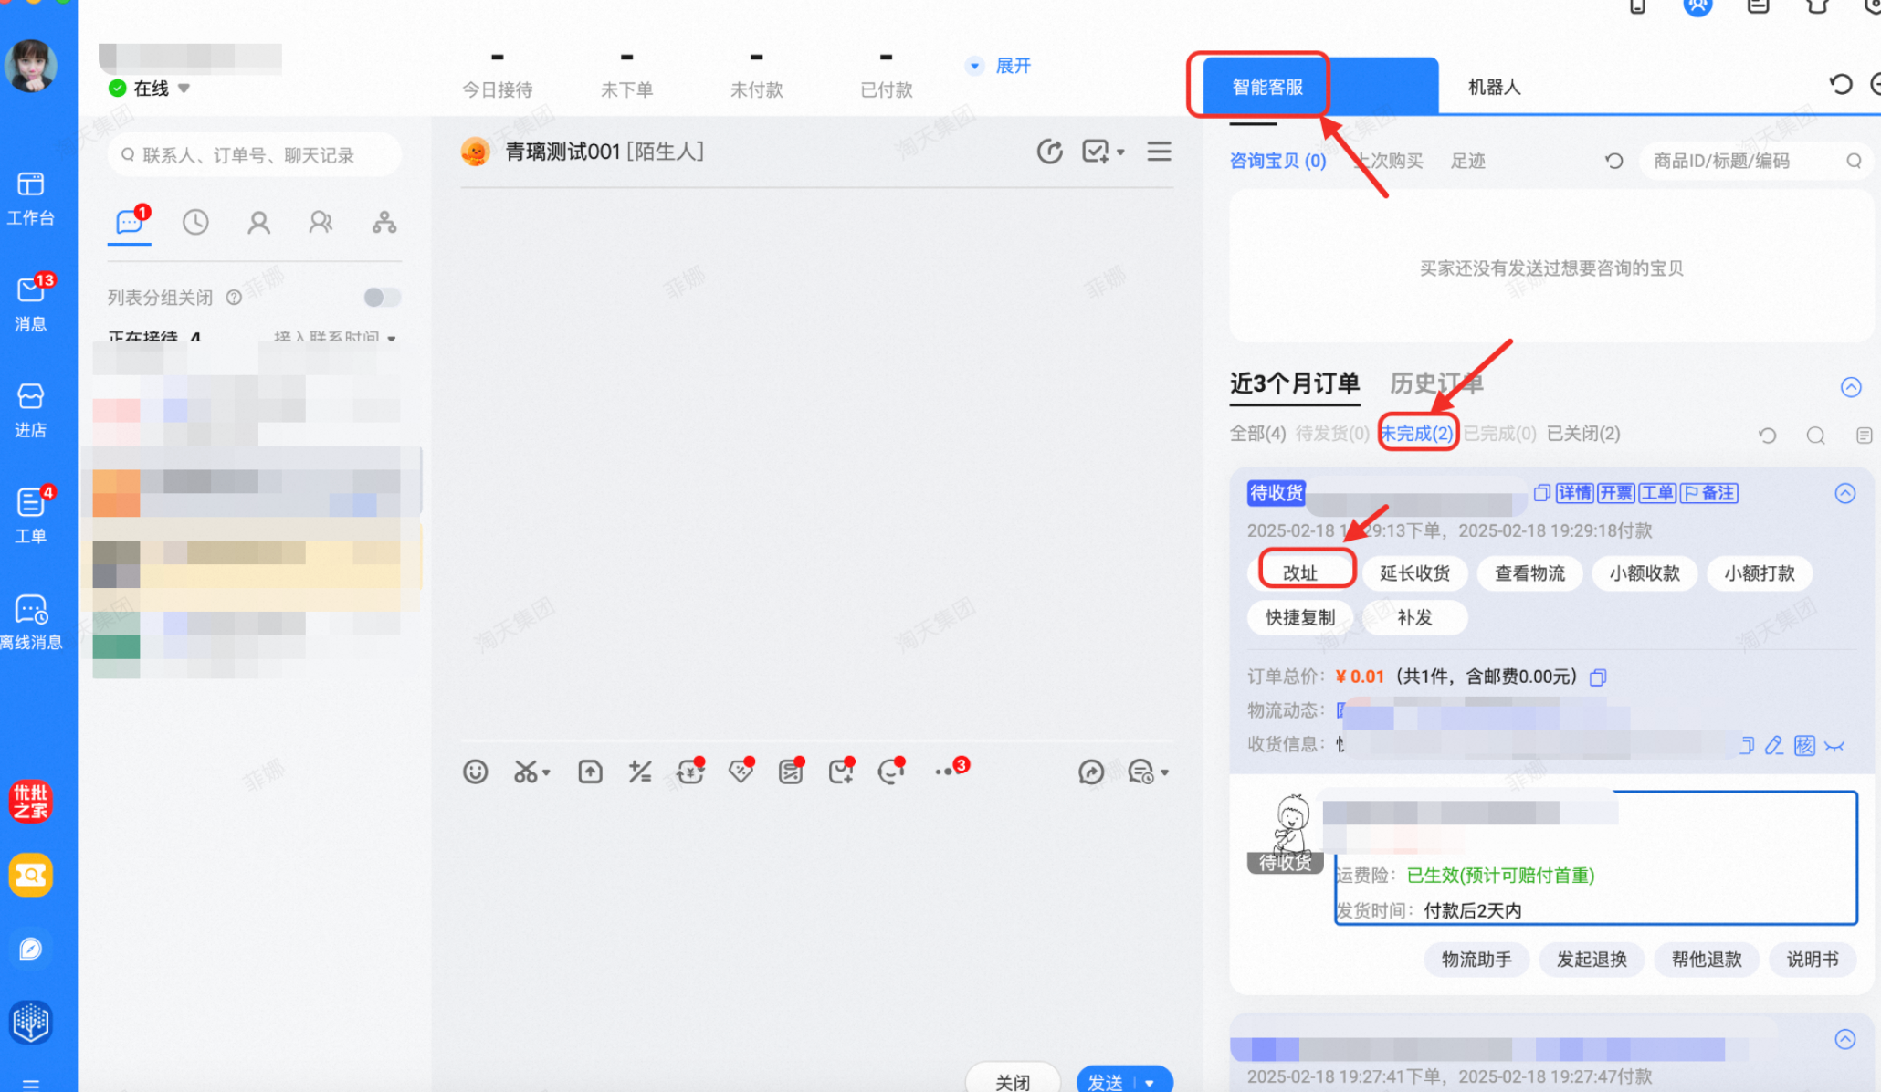Viewport: 1881px width, 1092px height.
Task: Switch to the 机器人 tab
Action: [1494, 86]
